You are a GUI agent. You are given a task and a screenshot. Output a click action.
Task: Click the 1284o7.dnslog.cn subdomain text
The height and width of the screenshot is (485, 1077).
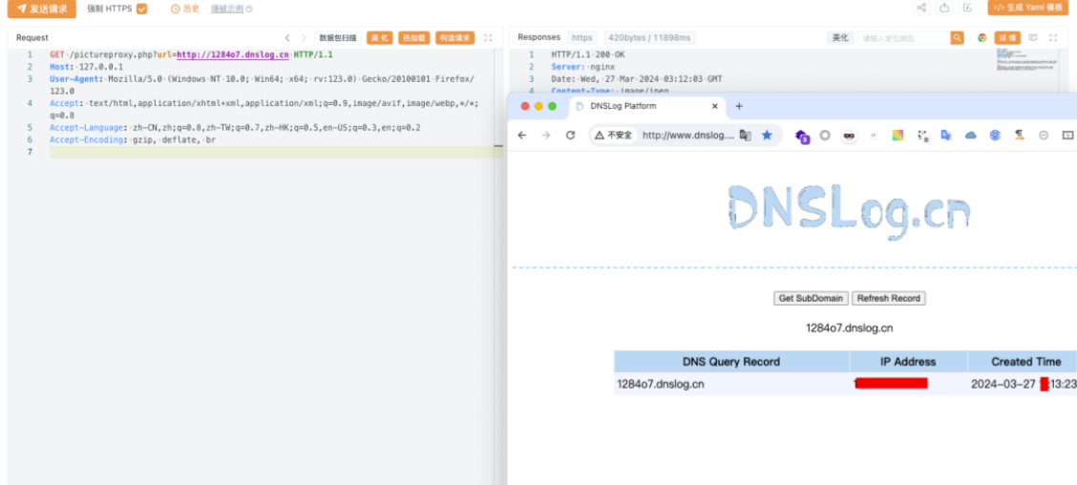[x=850, y=328]
